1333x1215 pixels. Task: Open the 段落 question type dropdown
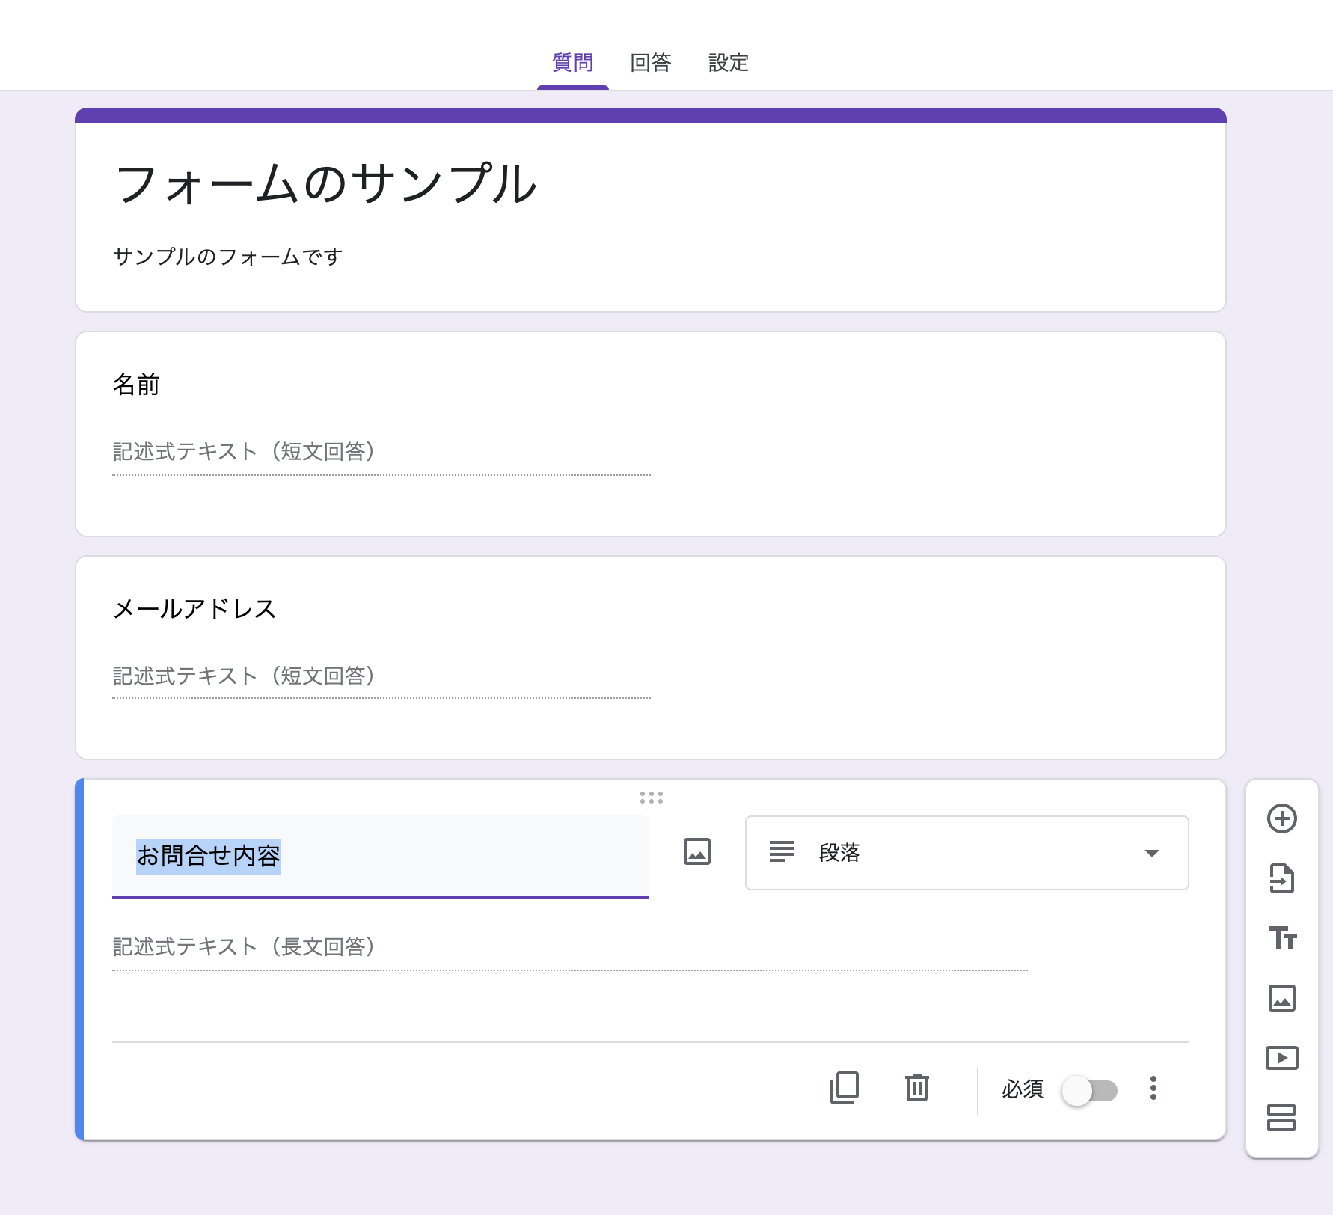[x=967, y=853]
